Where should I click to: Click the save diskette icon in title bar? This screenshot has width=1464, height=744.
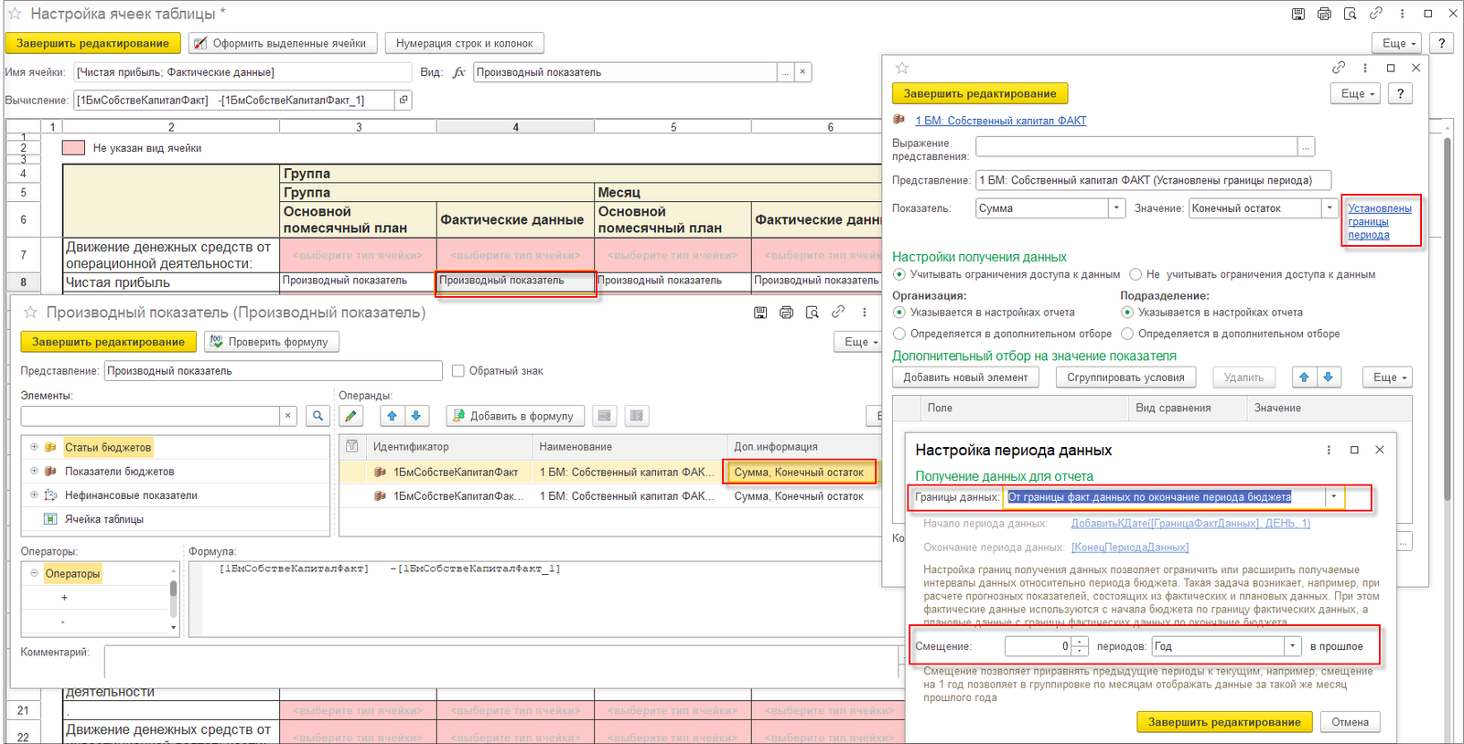click(1298, 14)
